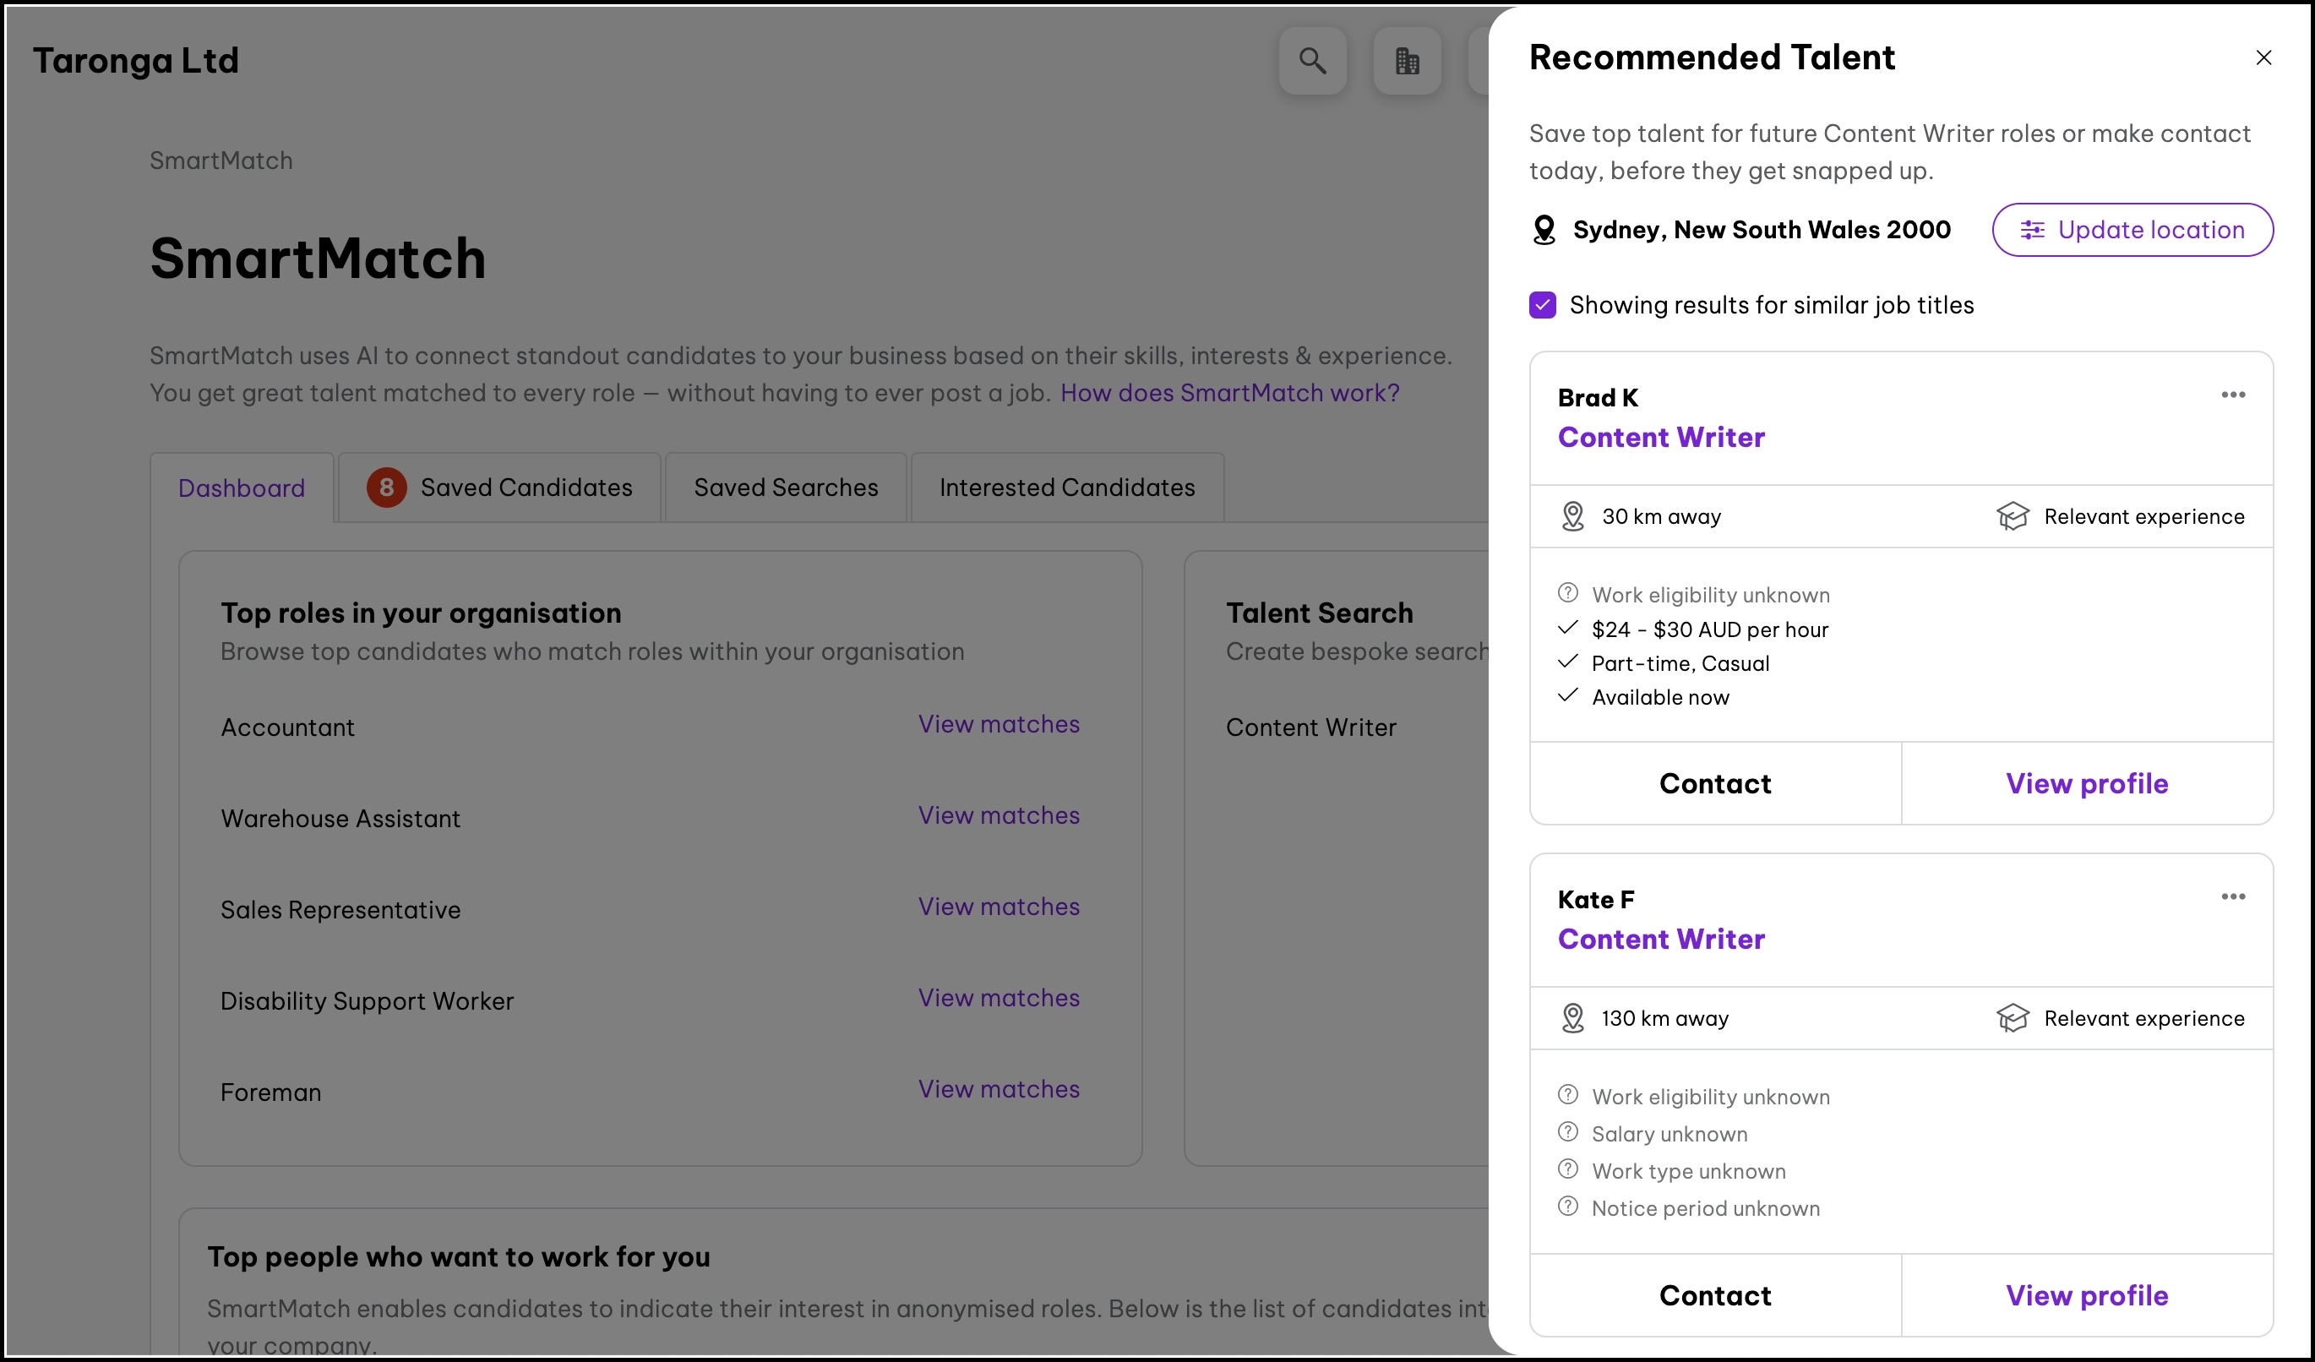The image size is (2315, 1362).
Task: Open the Saved Searches tab
Action: point(786,488)
